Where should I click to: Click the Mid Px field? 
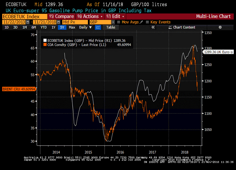coord(75,22)
